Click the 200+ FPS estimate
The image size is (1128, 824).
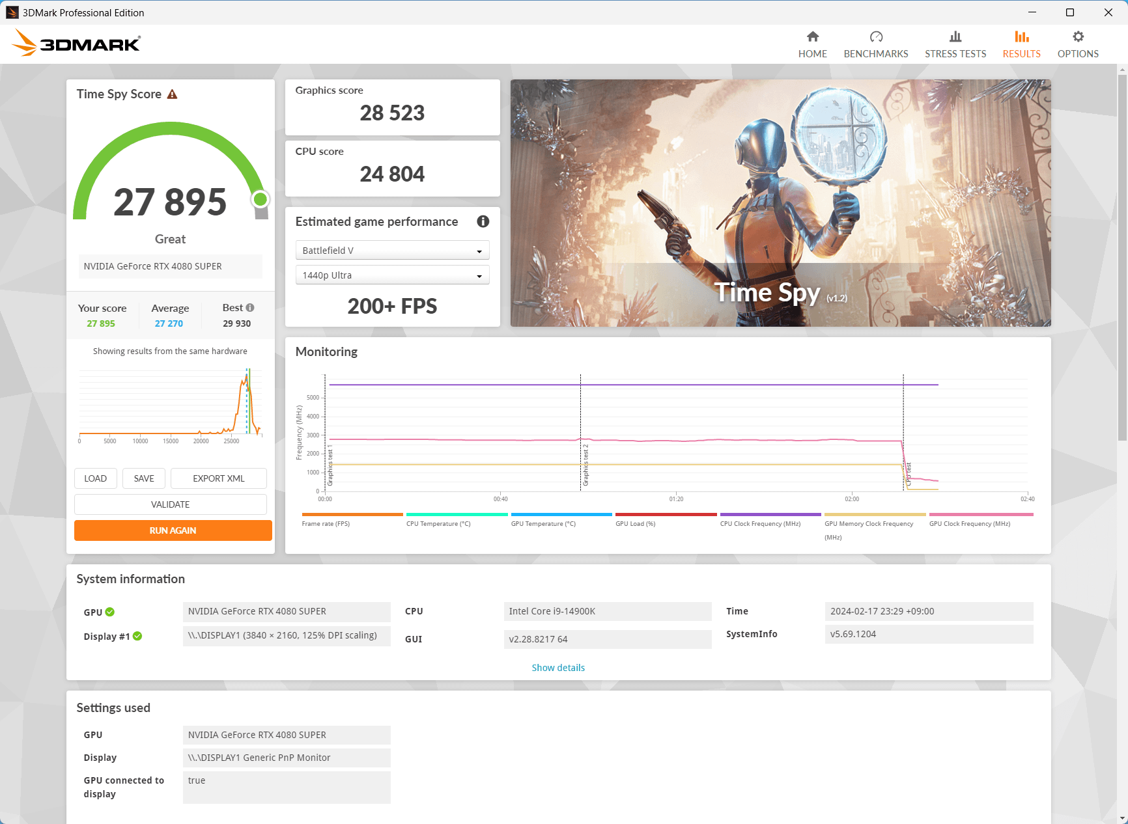click(392, 306)
